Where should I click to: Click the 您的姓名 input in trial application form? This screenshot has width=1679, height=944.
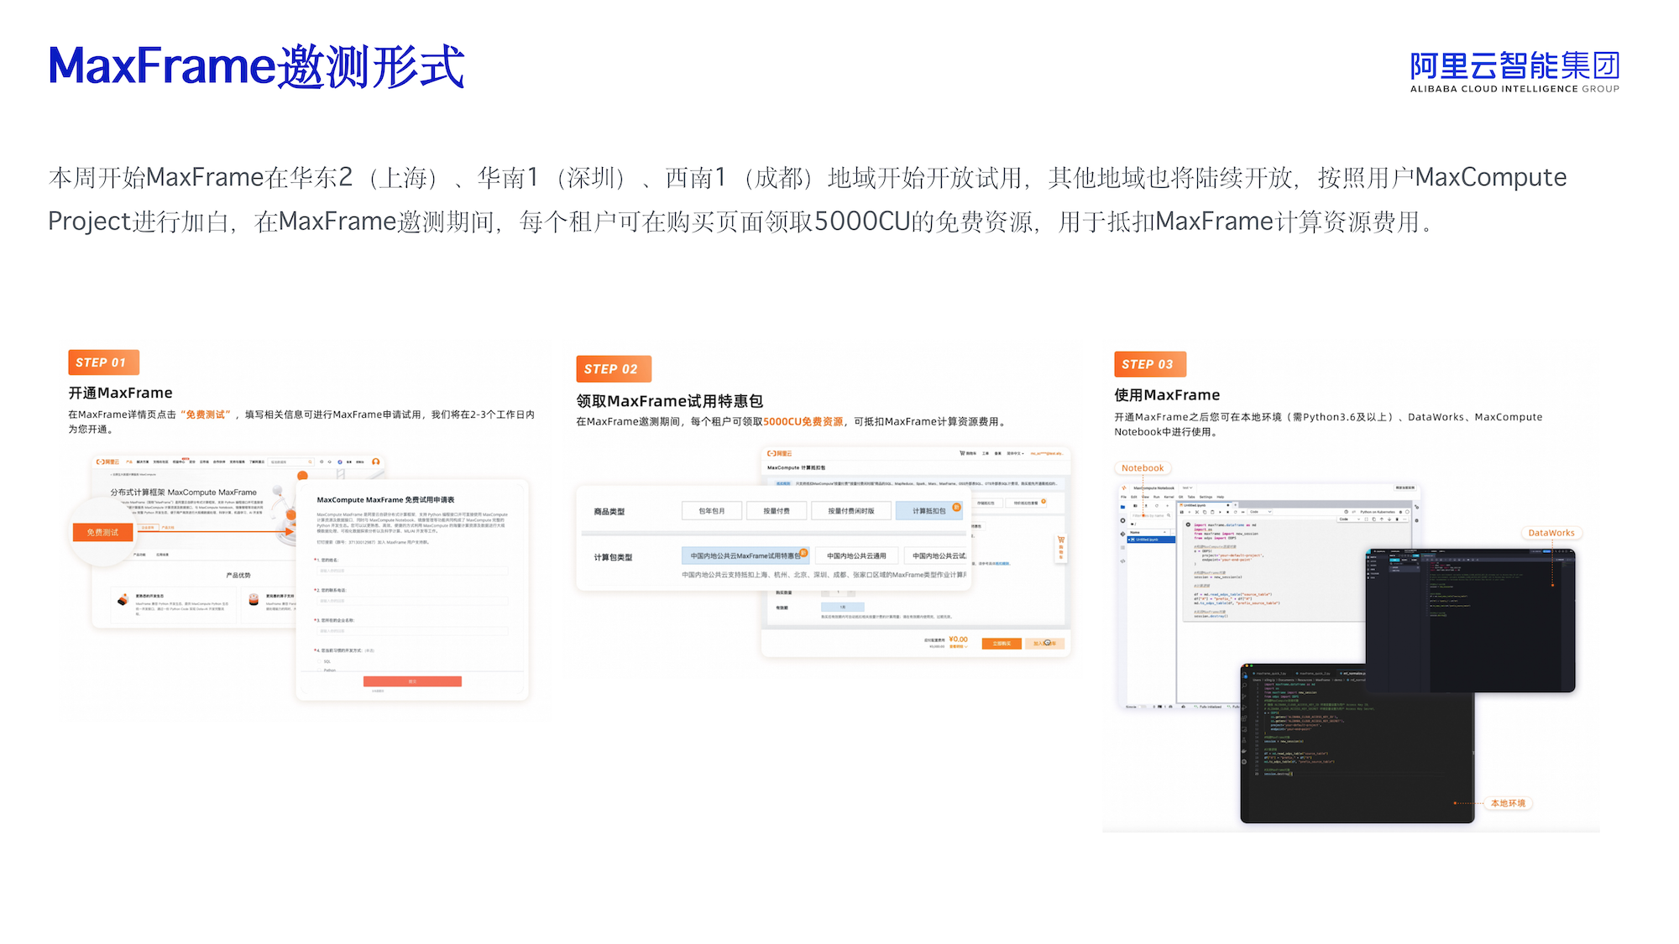click(412, 571)
